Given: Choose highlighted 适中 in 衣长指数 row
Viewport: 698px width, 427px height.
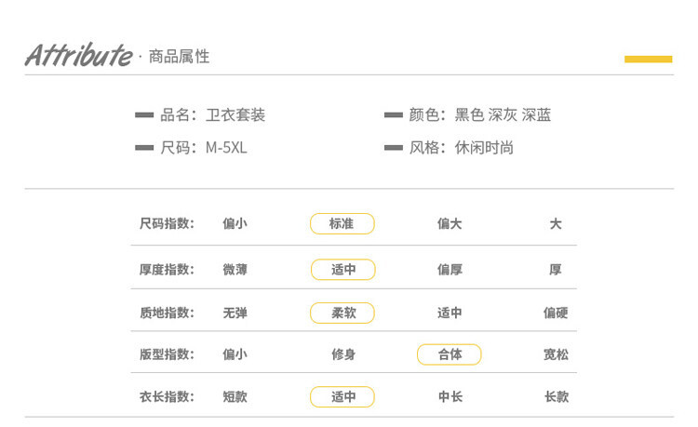Looking at the screenshot, I should pyautogui.click(x=342, y=397).
